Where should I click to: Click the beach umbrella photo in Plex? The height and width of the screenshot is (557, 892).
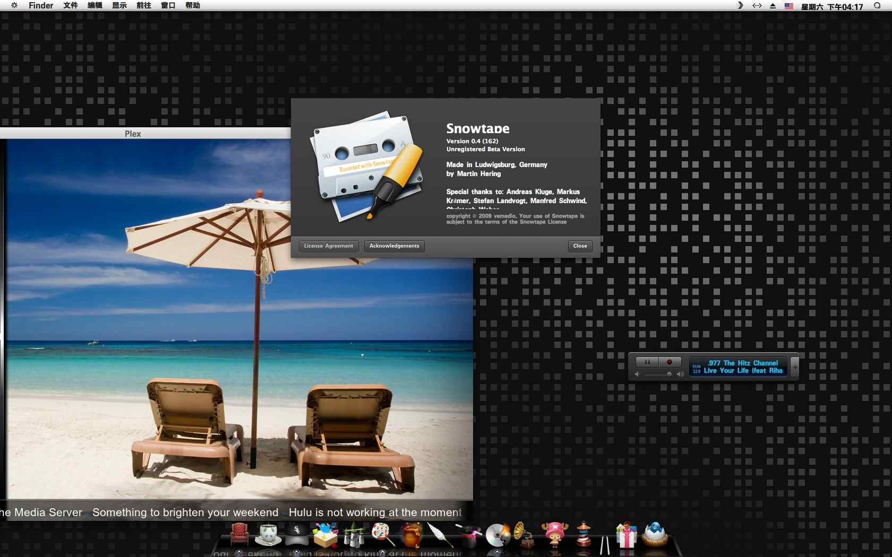239,319
